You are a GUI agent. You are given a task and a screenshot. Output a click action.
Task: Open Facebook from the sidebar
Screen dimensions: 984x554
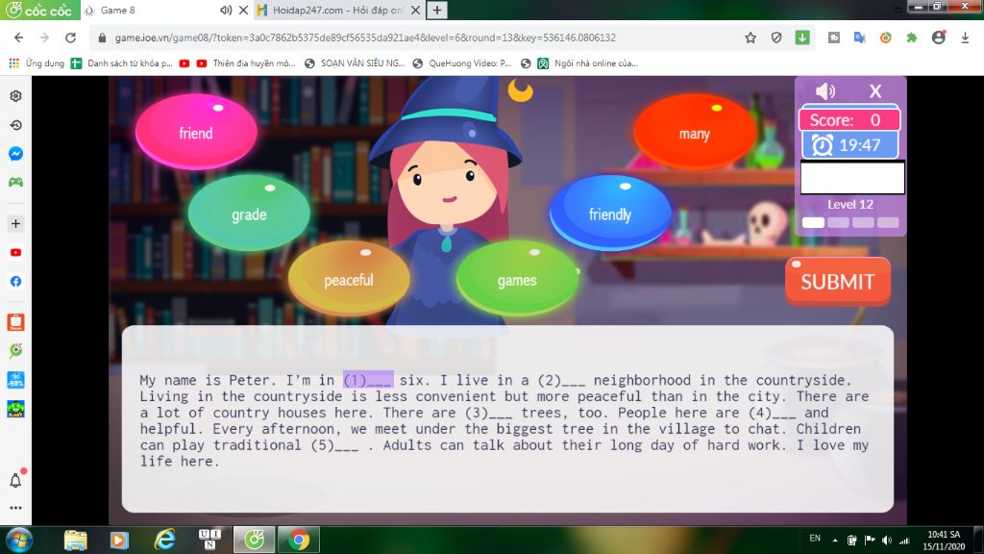click(x=15, y=282)
